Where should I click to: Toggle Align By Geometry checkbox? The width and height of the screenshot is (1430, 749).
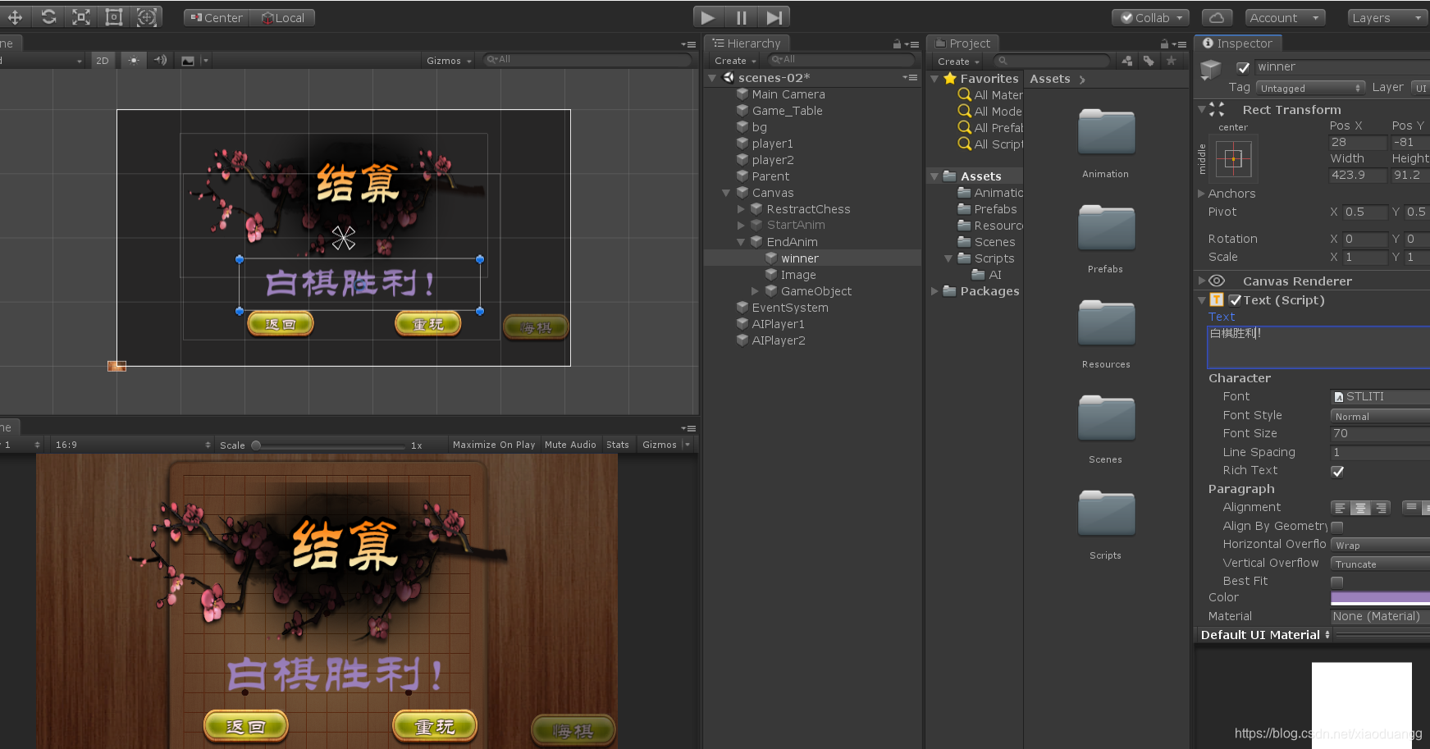coord(1337,527)
